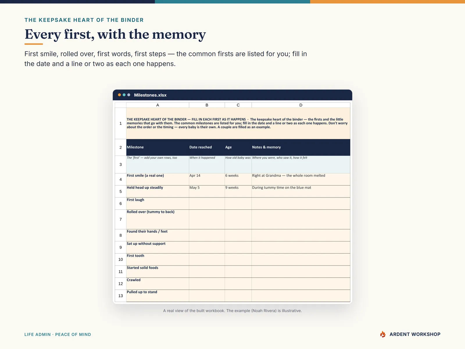Select 'Rolled over (tummy to back)' cell
The width and height of the screenshot is (465, 349).
(x=158, y=220)
